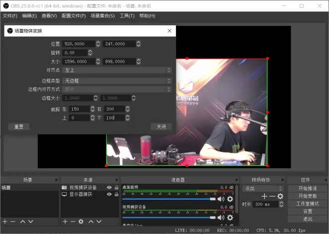329x234 pixels.
Task: Adjust position Y stepper arrows
Action: click(x=139, y=44)
